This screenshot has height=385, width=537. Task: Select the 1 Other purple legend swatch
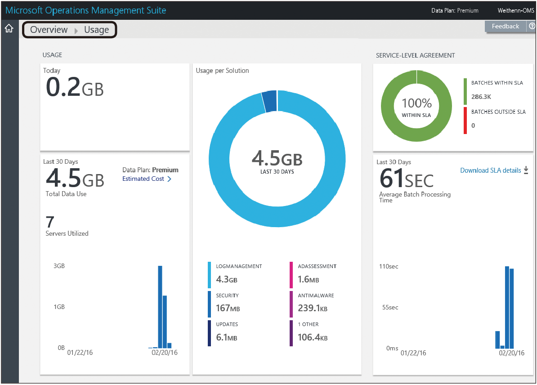[291, 333]
